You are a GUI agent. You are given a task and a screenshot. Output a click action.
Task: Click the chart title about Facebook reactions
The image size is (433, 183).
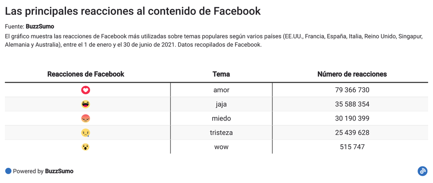tap(133, 11)
